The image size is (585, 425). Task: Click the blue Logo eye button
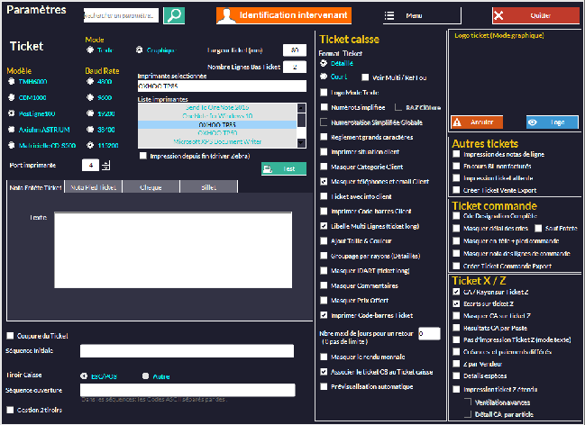click(x=551, y=122)
